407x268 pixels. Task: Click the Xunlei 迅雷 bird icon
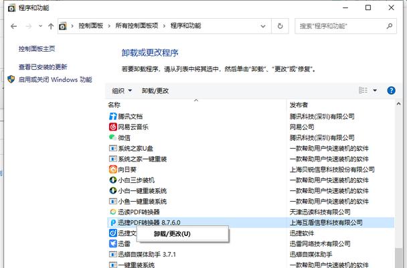tap(113, 244)
